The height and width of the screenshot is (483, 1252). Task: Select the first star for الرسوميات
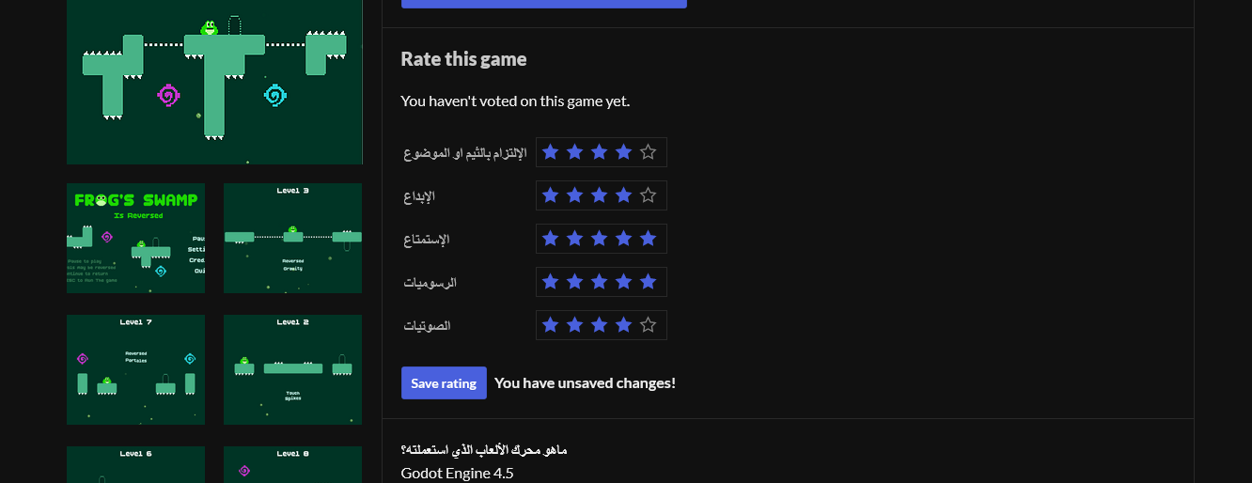[550, 282]
